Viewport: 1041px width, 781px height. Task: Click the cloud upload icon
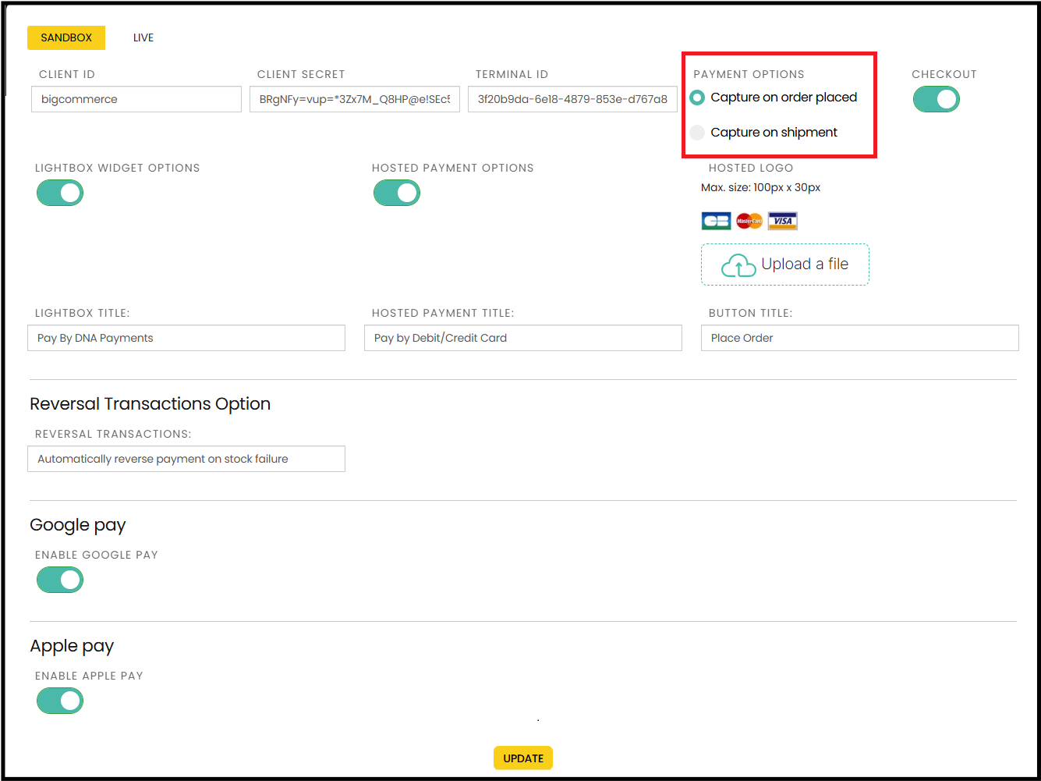point(738,265)
